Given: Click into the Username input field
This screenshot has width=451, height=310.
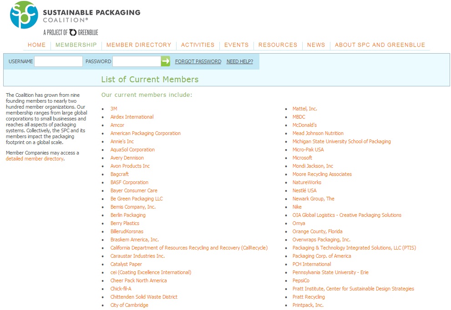Looking at the screenshot, I should tap(58, 61).
